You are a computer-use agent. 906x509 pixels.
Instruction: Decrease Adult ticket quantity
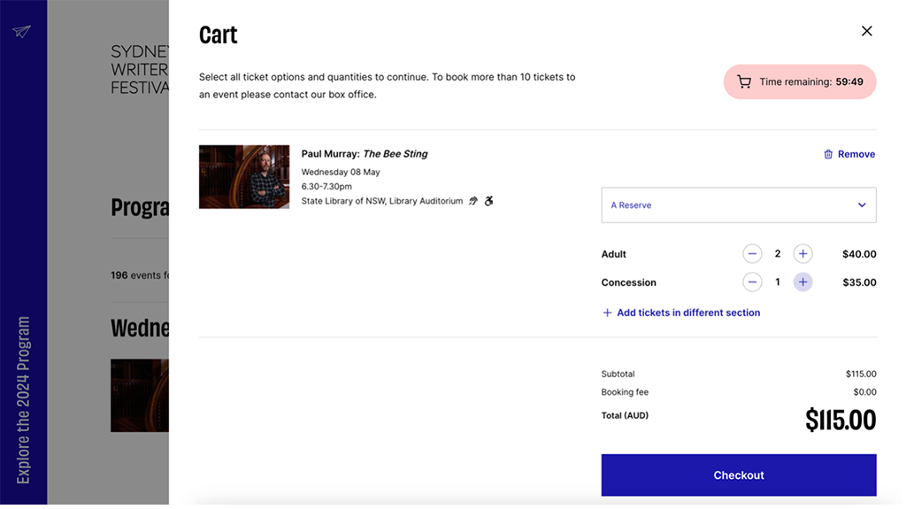tap(752, 254)
